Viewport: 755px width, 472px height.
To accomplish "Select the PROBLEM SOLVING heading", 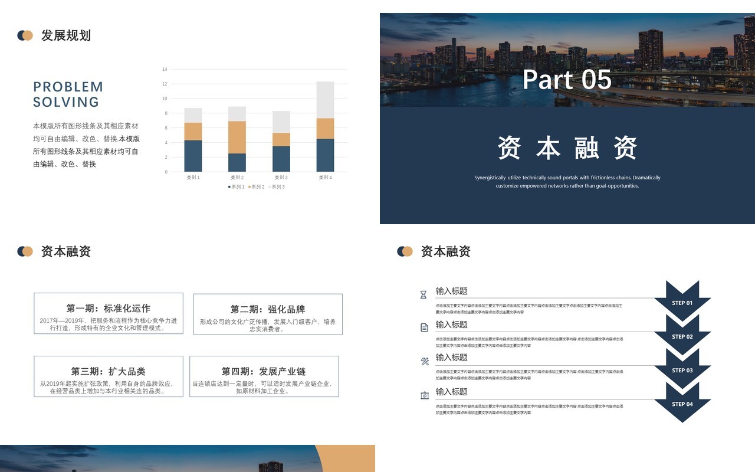I will 68,94.
